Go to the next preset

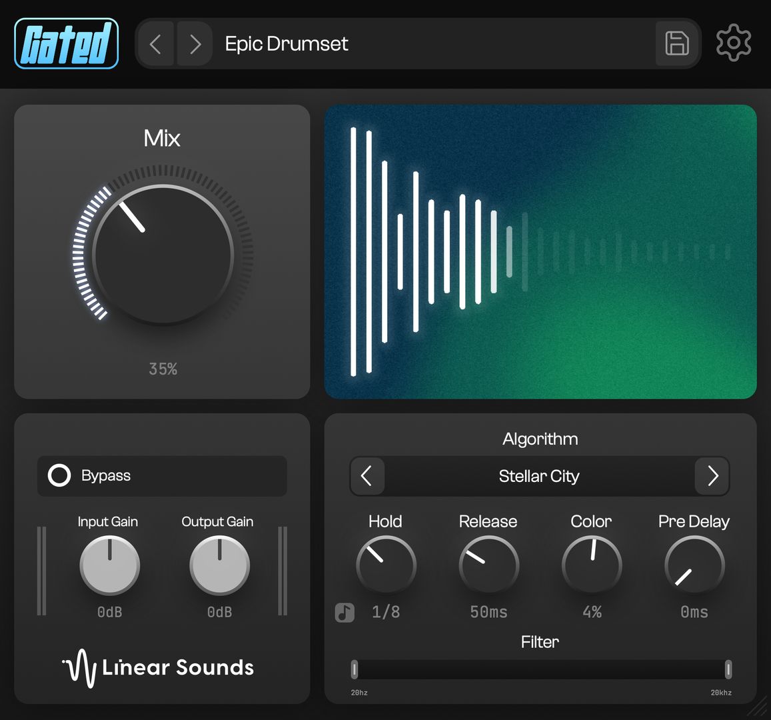click(x=195, y=44)
